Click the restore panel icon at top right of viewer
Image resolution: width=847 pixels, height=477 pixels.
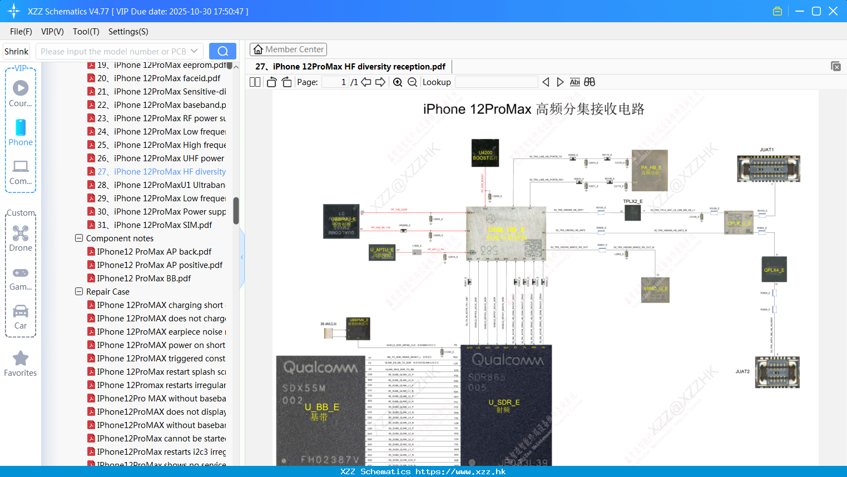(x=835, y=66)
